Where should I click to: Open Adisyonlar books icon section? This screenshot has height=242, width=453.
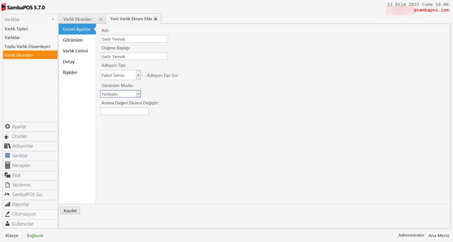(x=8, y=146)
